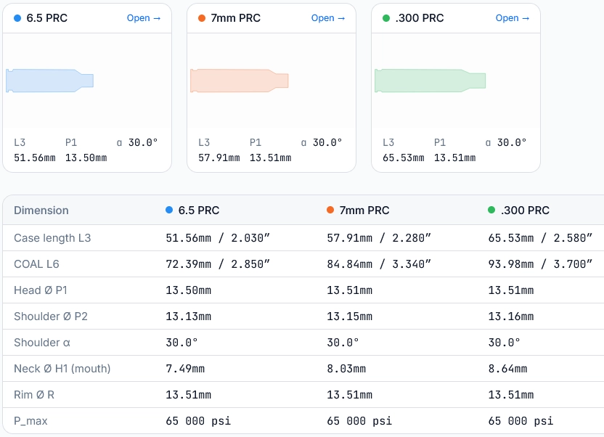Viewport: 604px width, 437px height.
Task: Click the blue 6.5 PRC case drawing
Action: pos(49,81)
